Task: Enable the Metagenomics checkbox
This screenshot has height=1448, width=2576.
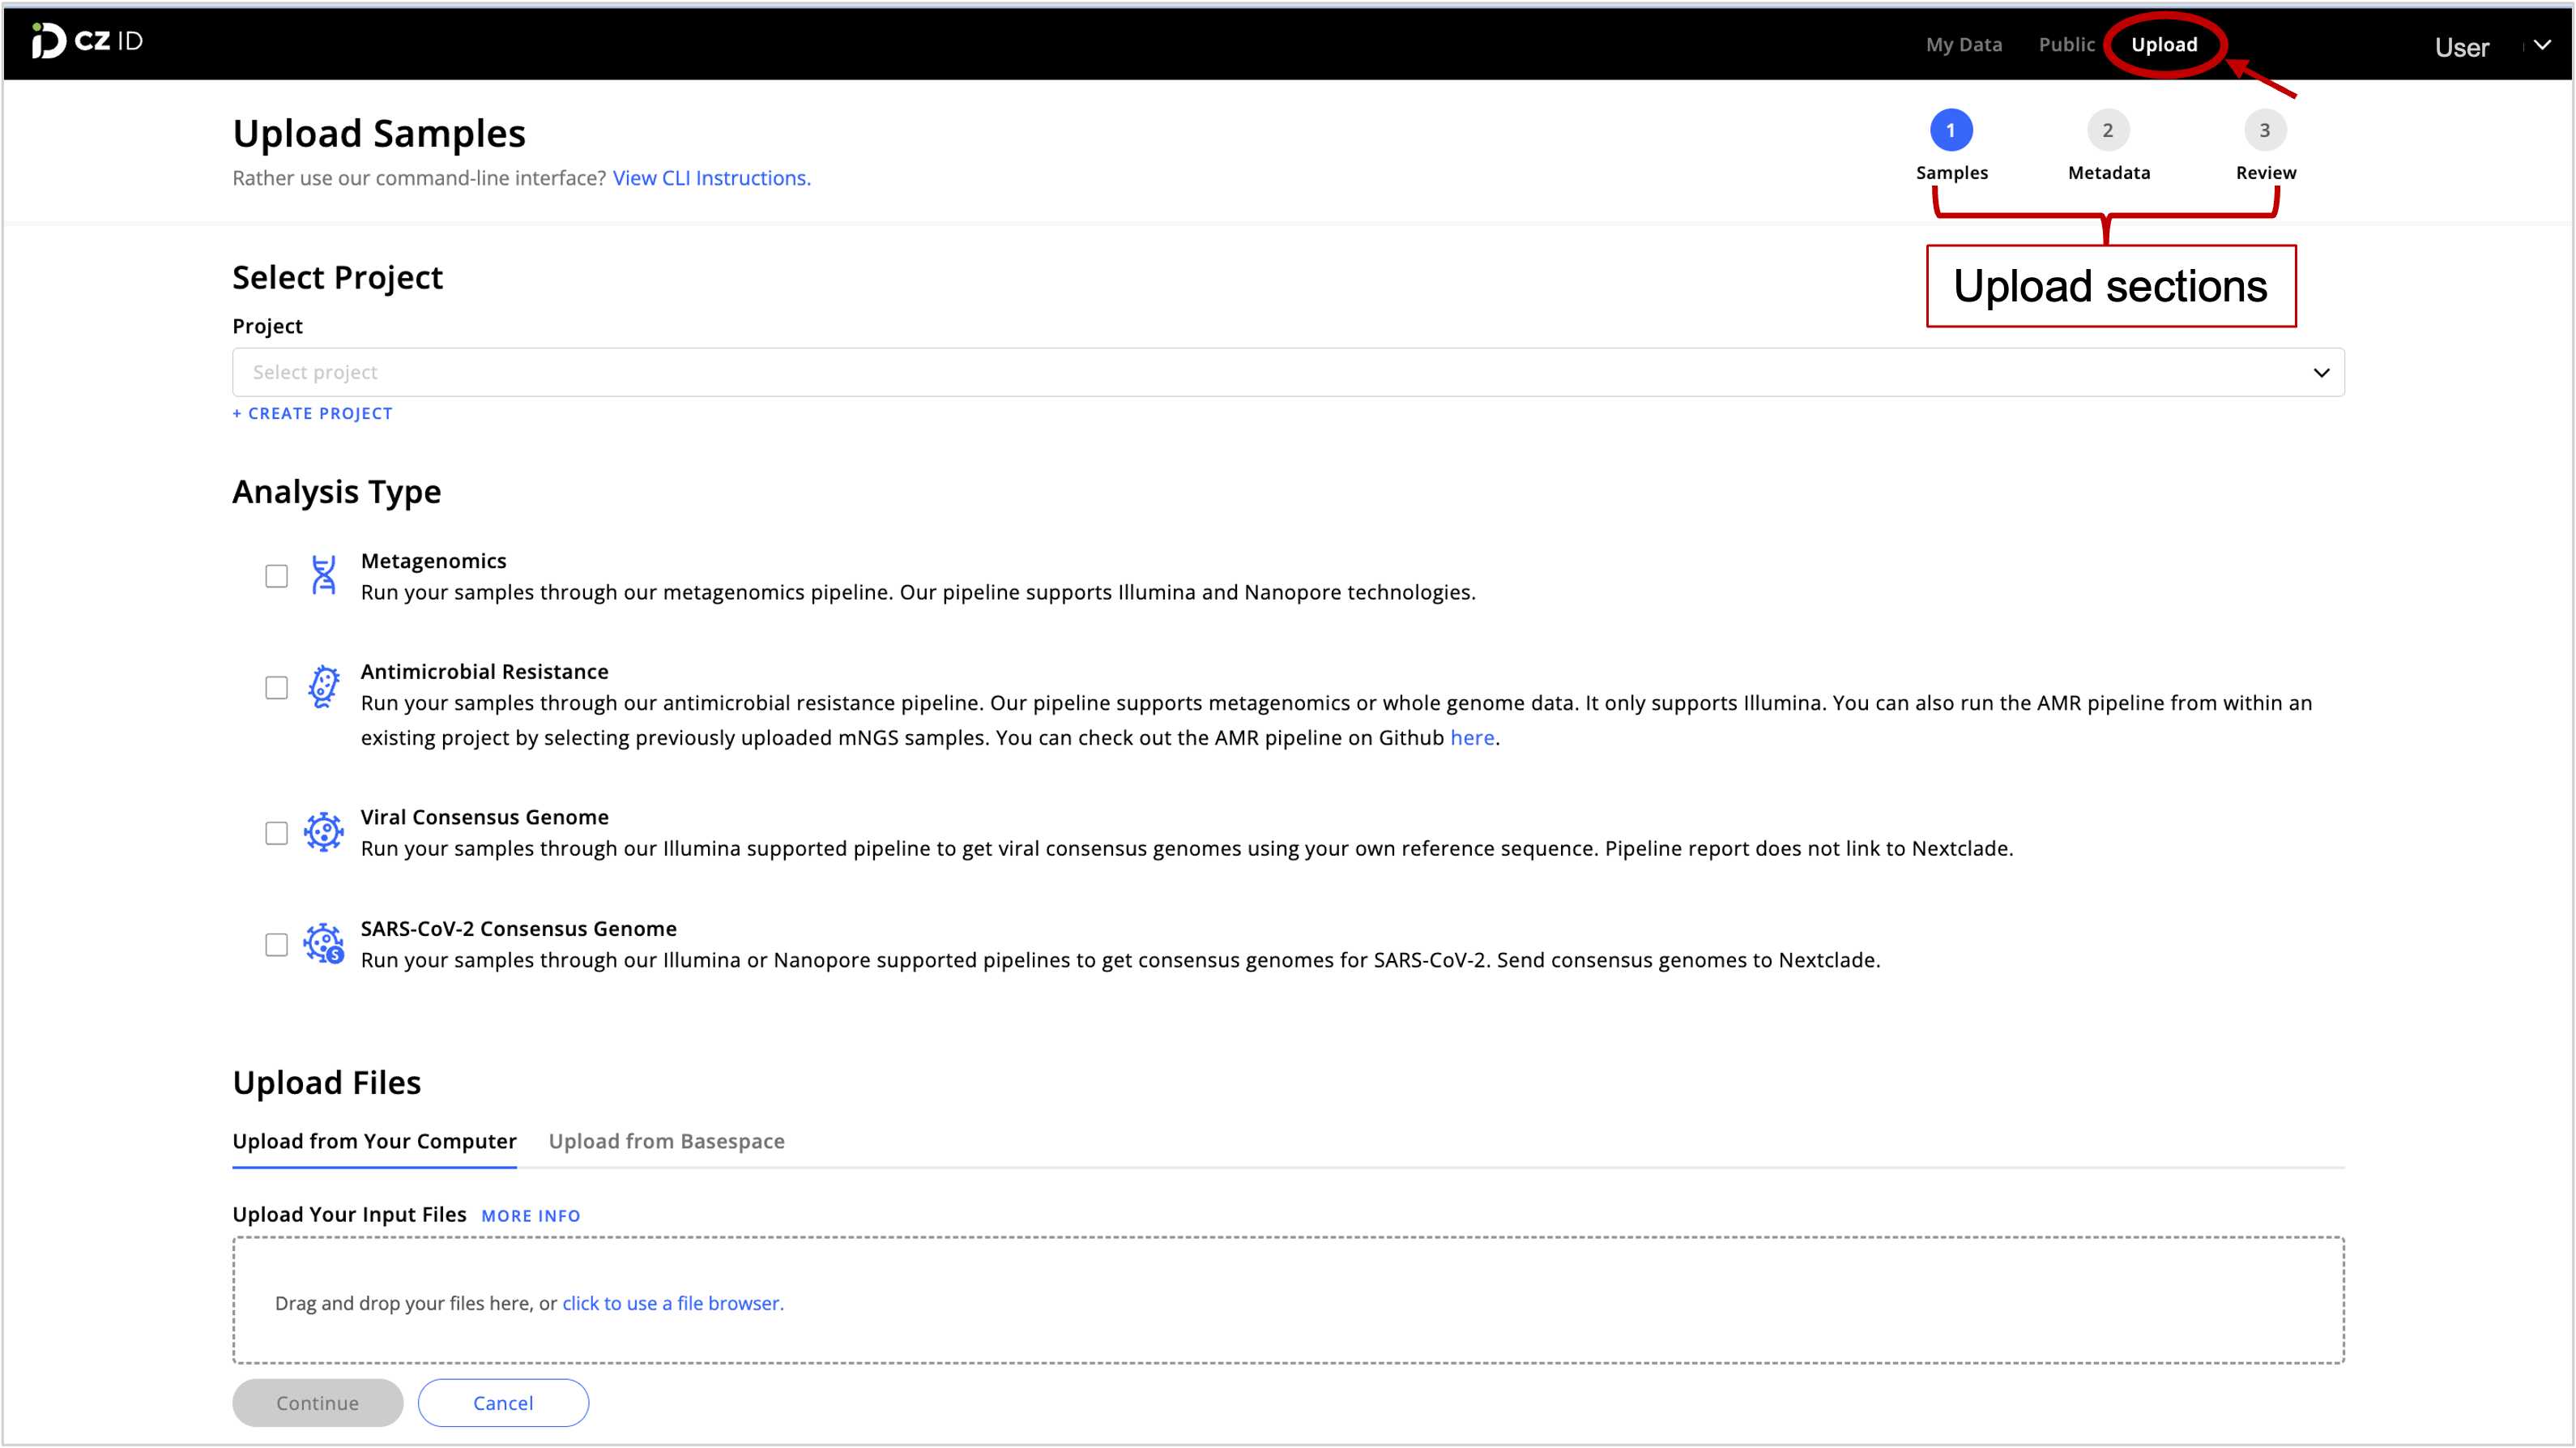Action: [276, 576]
